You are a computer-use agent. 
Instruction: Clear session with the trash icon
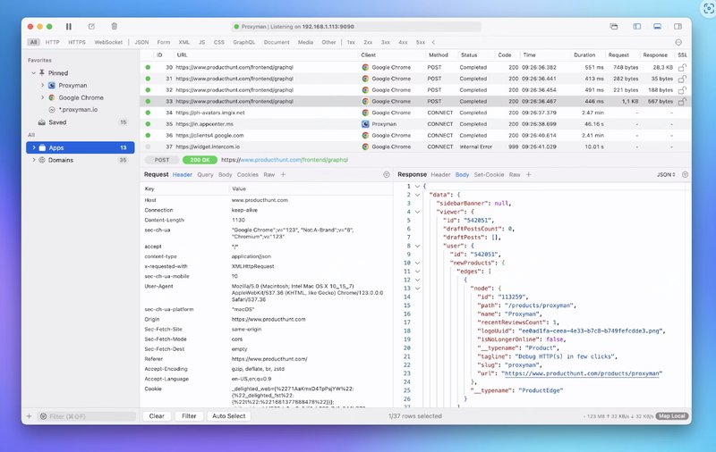114,27
